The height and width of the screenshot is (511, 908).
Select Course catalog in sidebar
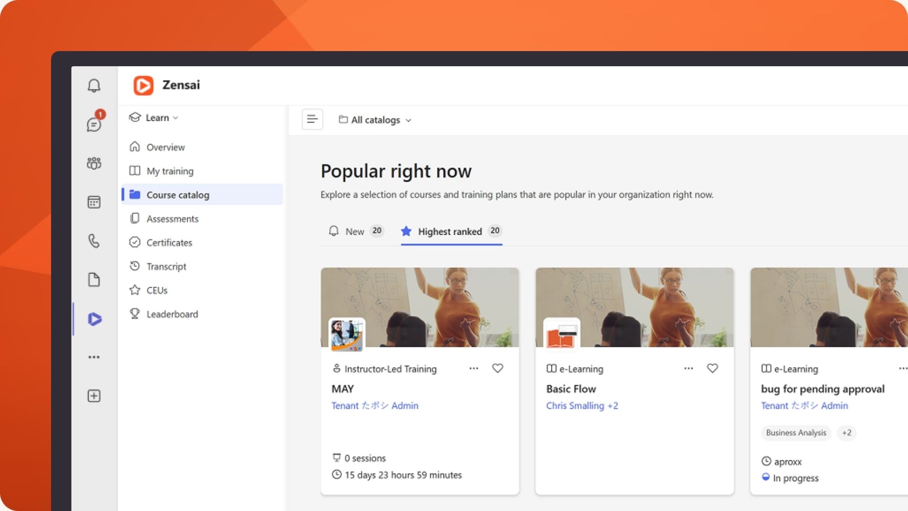(x=202, y=194)
